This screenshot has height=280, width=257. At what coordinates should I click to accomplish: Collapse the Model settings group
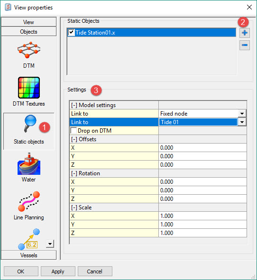click(74, 105)
